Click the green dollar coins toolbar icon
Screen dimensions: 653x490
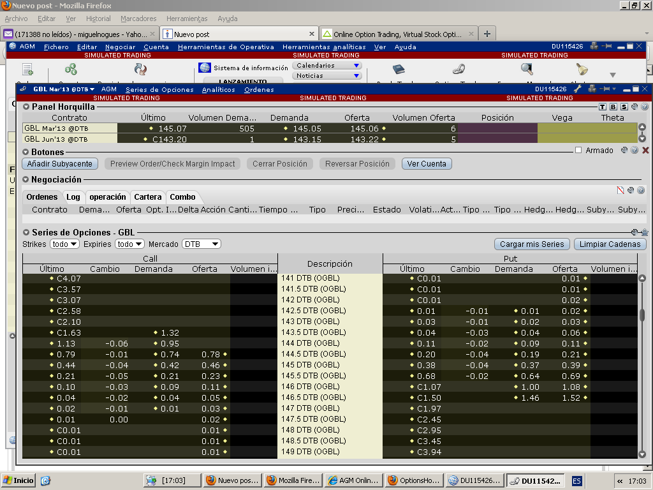pos(71,69)
